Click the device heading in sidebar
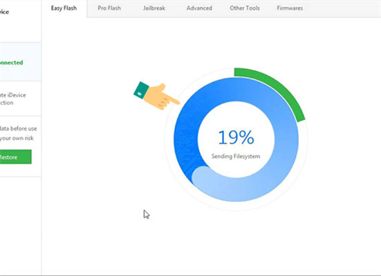Viewport: 381px width, 276px height. tap(4, 12)
